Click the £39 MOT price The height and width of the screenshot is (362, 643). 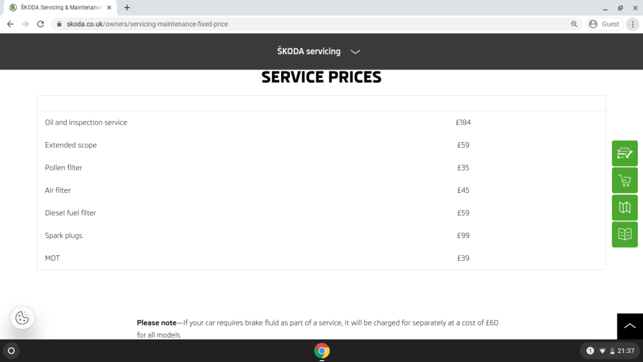point(464,258)
